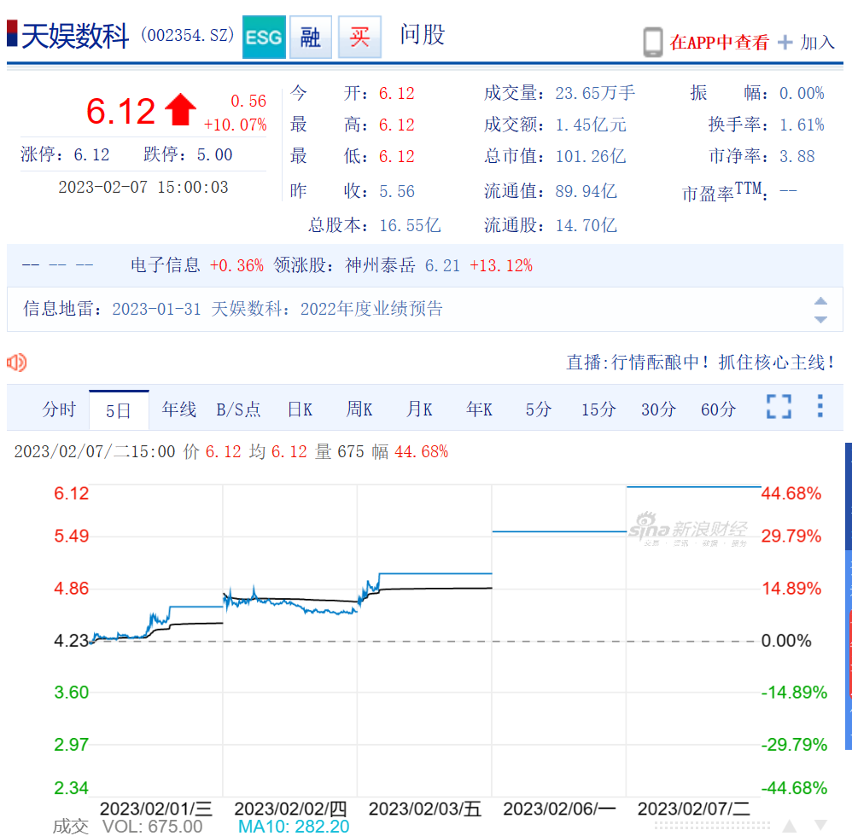Click the 跌停 value 5.00
Screen dimensions: 852x836
pyautogui.click(x=214, y=154)
